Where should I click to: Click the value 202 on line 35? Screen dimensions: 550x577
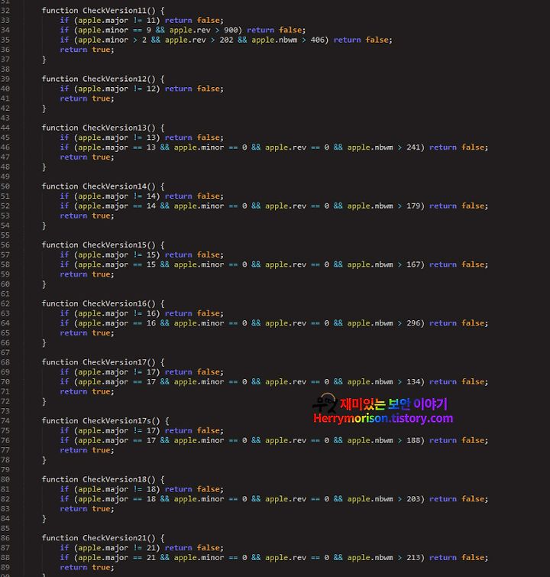(x=226, y=40)
